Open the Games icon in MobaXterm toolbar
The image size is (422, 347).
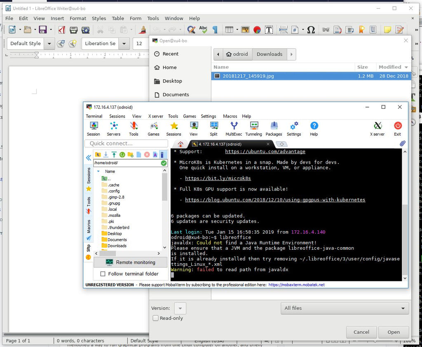[x=153, y=128]
